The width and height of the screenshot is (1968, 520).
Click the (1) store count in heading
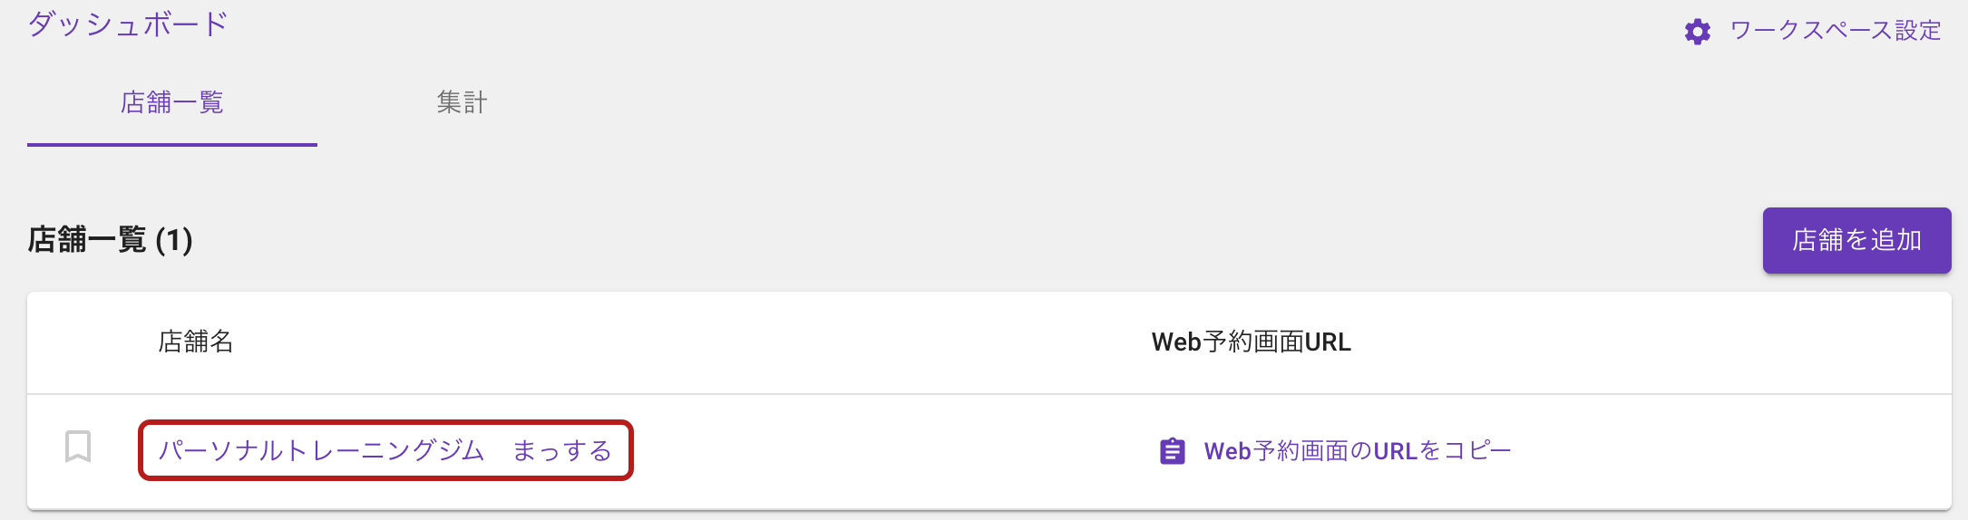point(174,240)
